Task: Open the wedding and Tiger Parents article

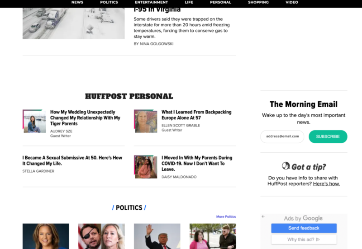Action: pos(85,118)
